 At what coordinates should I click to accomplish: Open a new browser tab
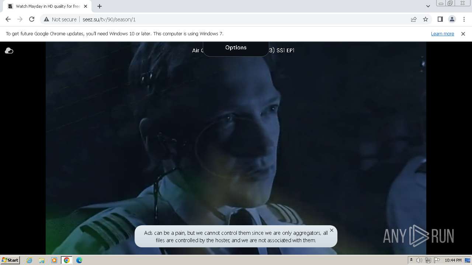(100, 6)
